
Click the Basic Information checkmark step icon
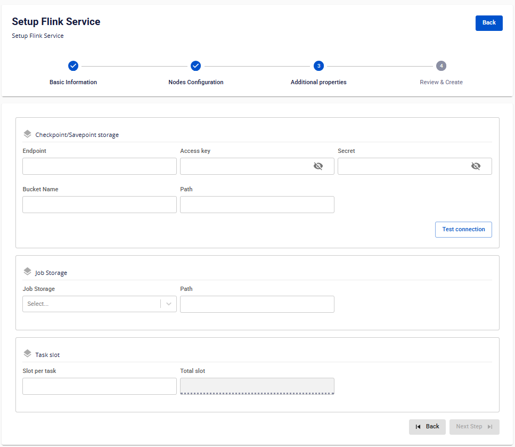73,66
